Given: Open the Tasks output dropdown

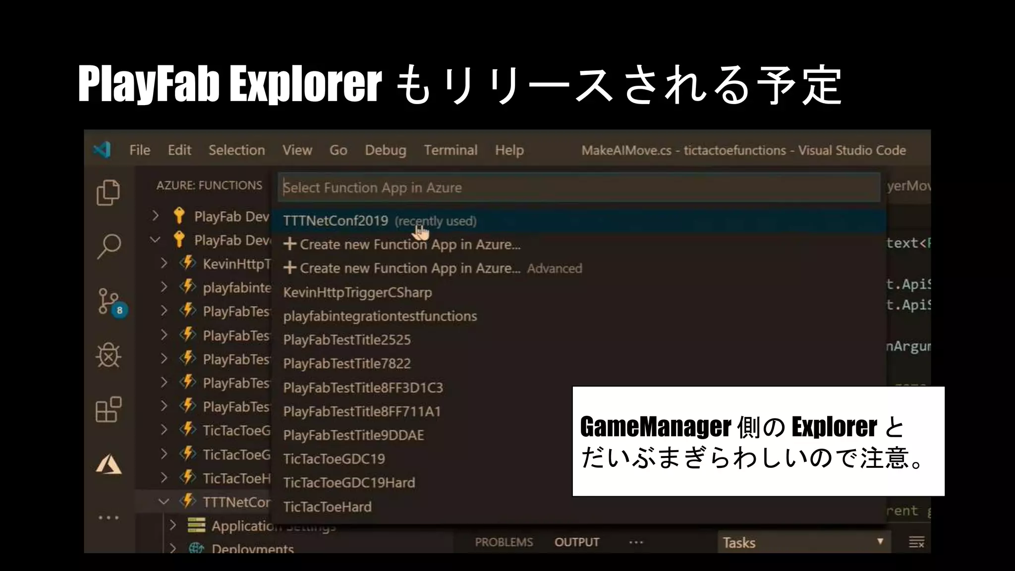Looking at the screenshot, I should click(x=804, y=542).
